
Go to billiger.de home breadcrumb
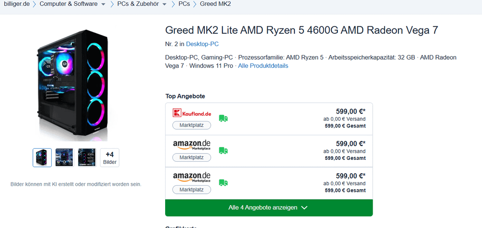click(17, 4)
